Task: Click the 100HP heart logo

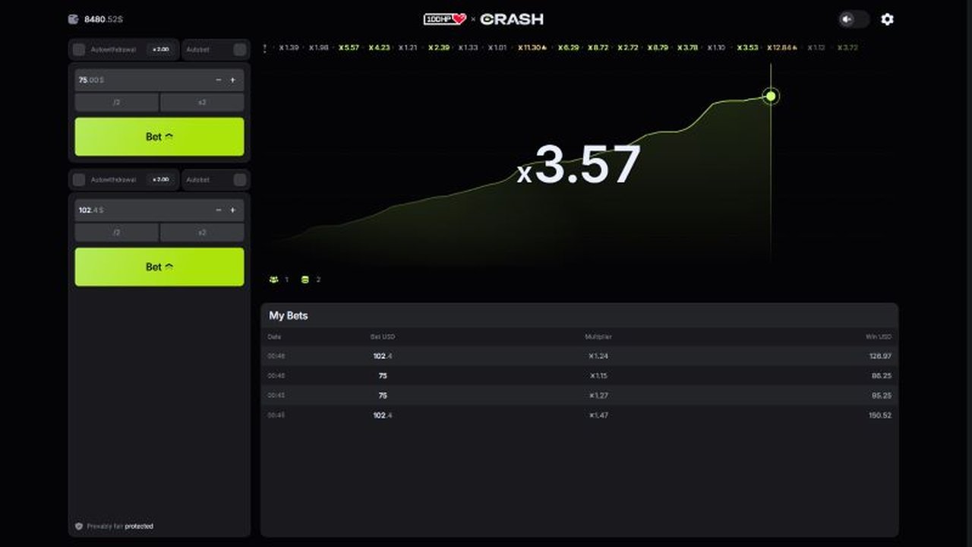Action: (x=444, y=19)
